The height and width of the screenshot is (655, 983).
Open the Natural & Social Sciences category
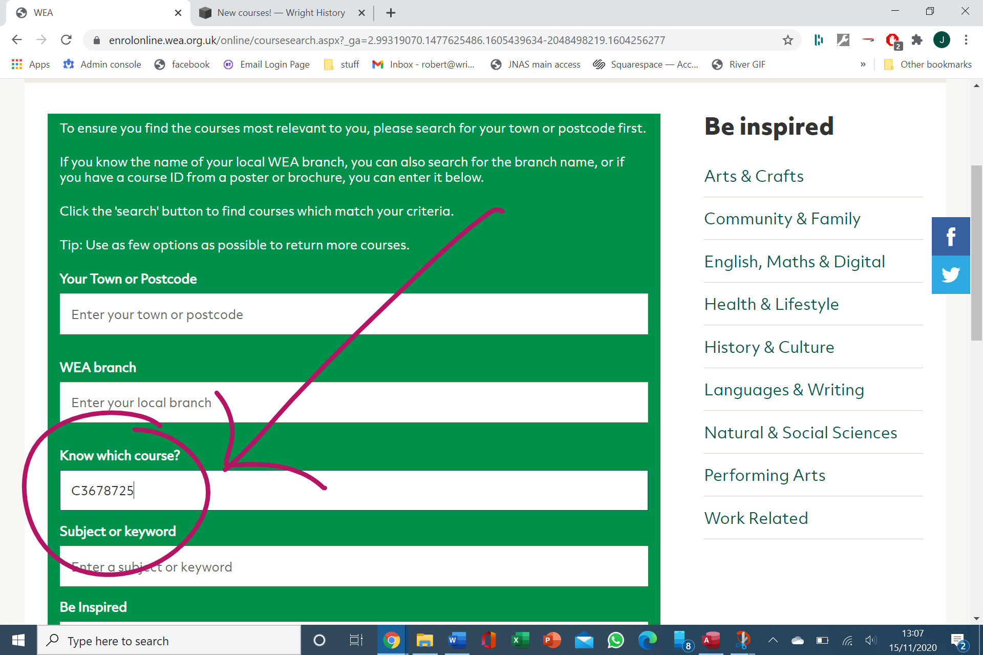click(x=800, y=433)
